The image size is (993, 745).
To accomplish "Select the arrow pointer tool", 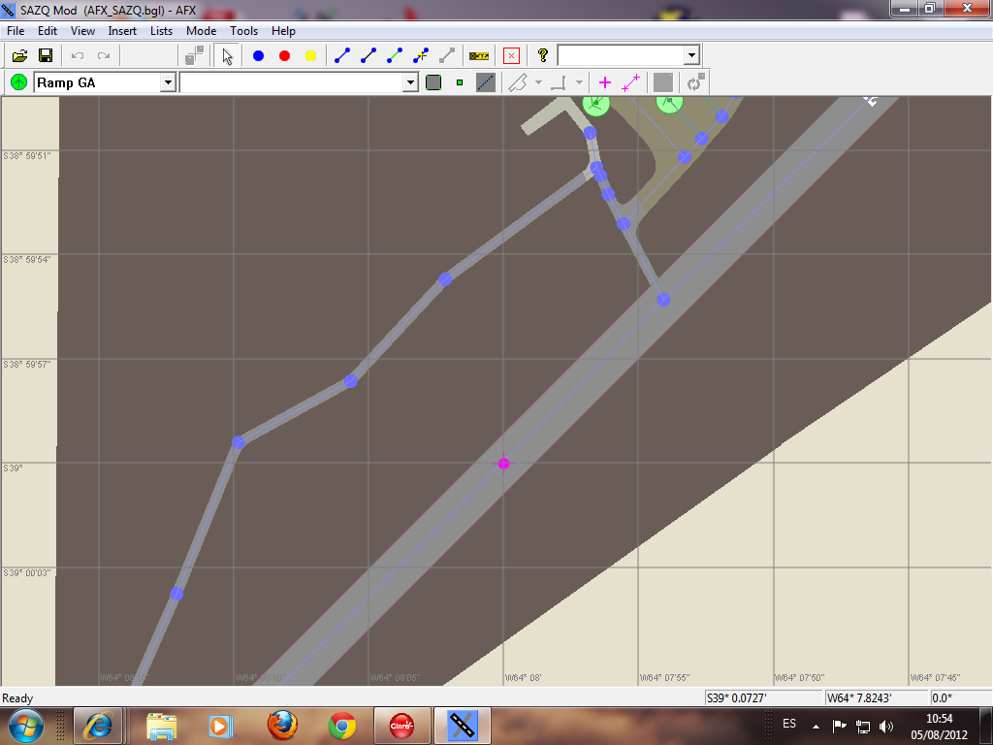I will click(x=227, y=56).
